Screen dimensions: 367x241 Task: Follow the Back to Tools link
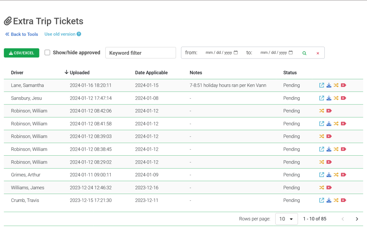22,34
